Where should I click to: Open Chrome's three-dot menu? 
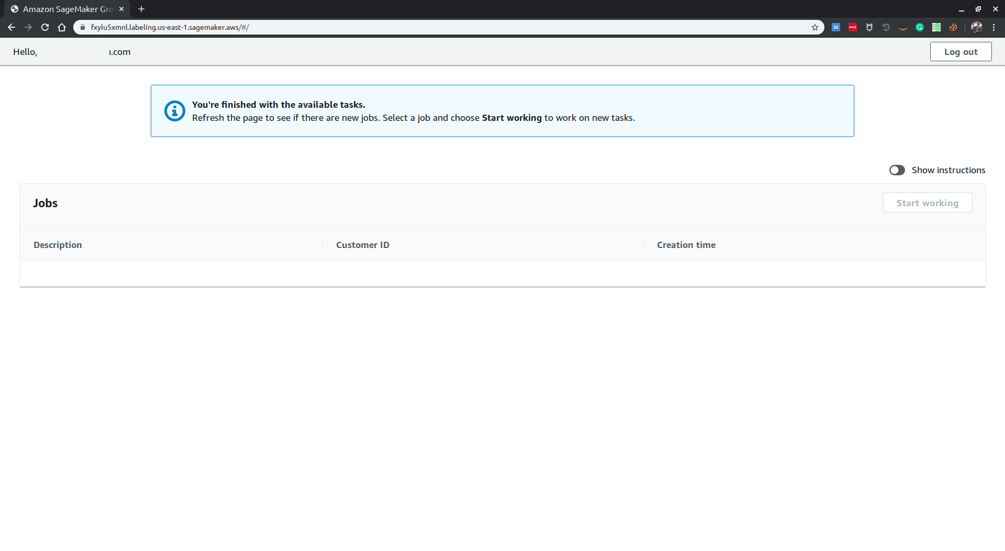click(993, 27)
